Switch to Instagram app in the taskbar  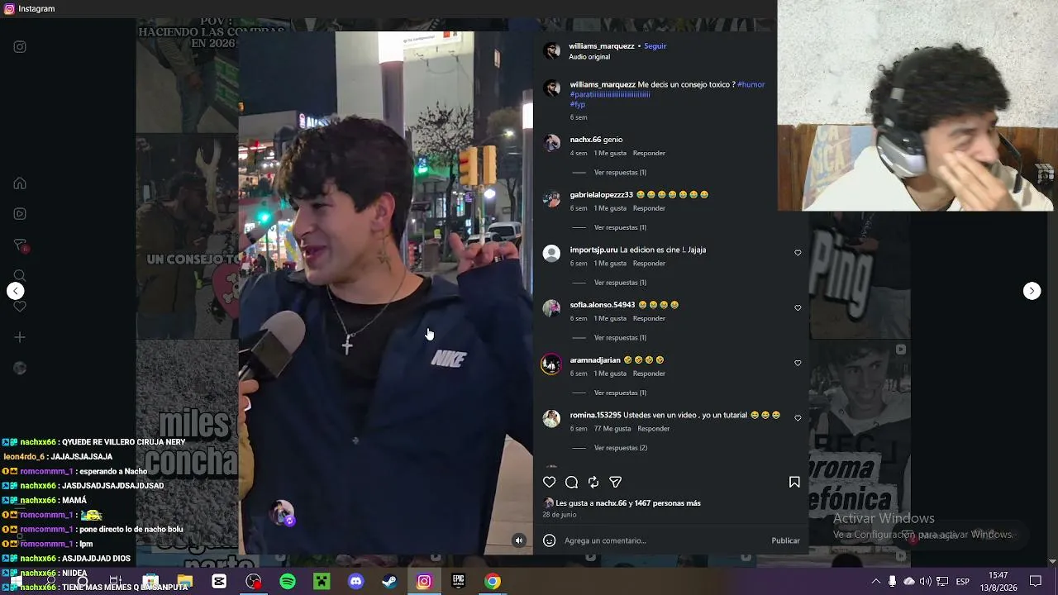tap(424, 582)
